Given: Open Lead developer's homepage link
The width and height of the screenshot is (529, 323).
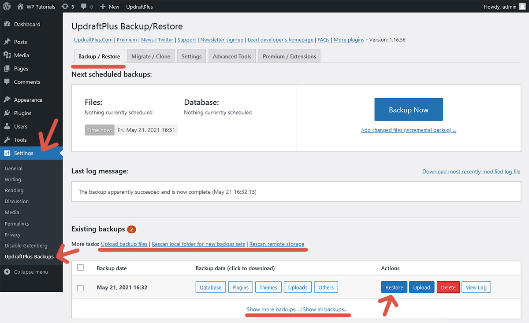Looking at the screenshot, I should click(x=280, y=40).
